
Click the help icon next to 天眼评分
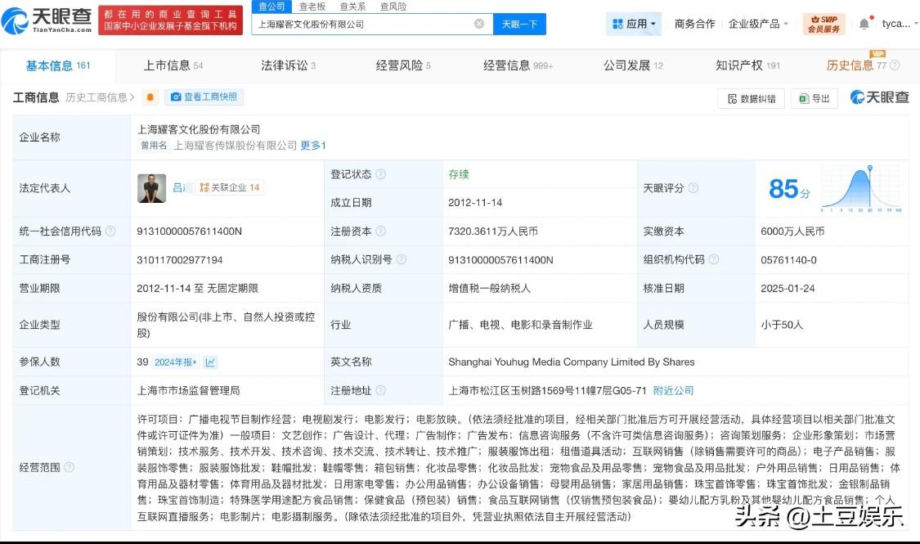[693, 188]
